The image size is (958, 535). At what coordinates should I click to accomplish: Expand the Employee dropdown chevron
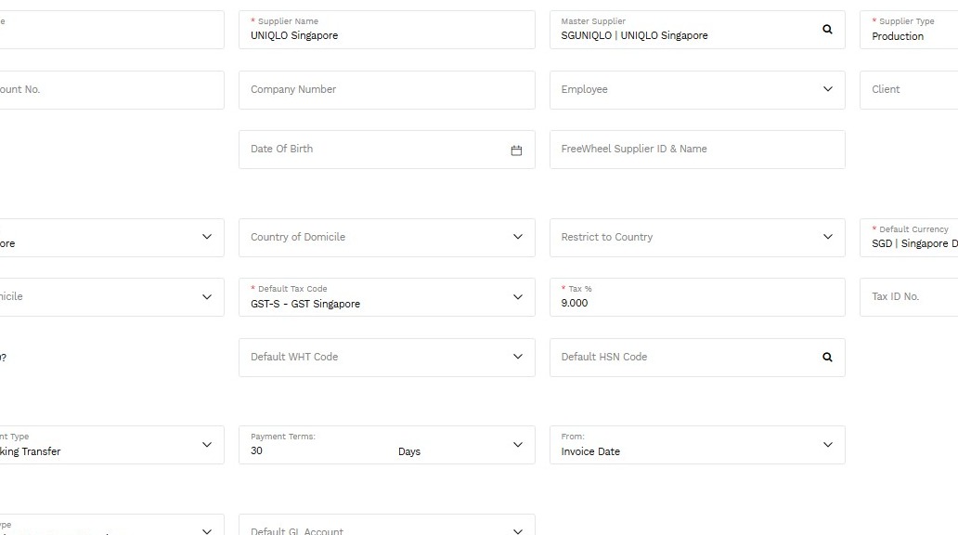pos(828,89)
